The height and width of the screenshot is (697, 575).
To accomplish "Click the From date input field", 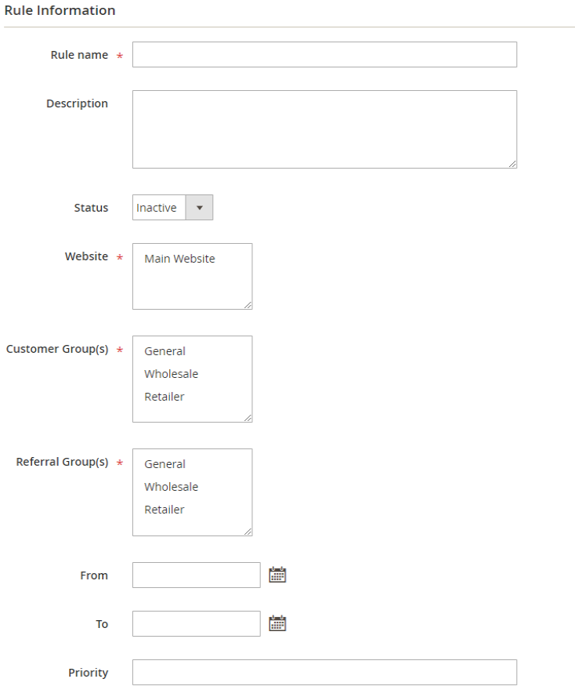I will coord(196,575).
